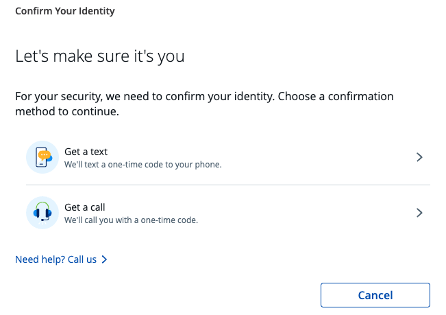Viewport: 446px width, 315px height.
Task: Expand the Get a call chevron
Action: pyautogui.click(x=419, y=213)
